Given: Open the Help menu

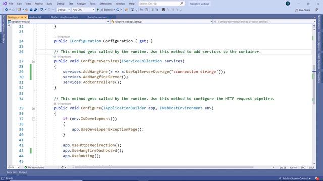Looking at the screenshot, I should [x=132, y=4].
